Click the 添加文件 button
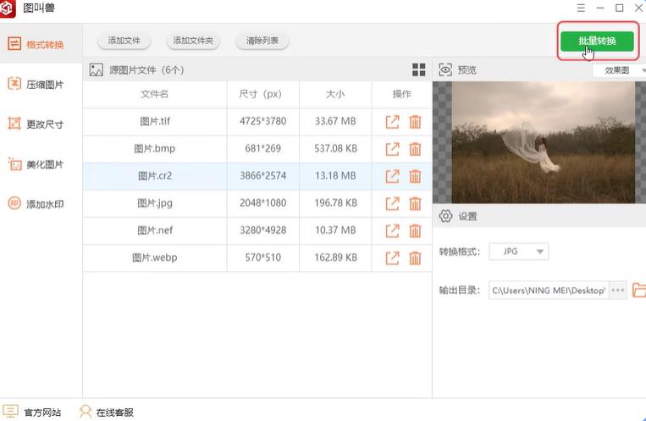 click(x=124, y=41)
